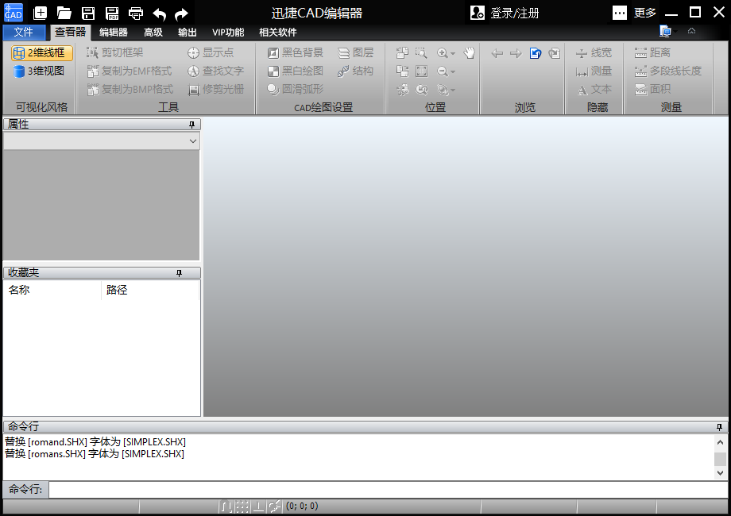Select the 距离 measure tool

pos(652,52)
